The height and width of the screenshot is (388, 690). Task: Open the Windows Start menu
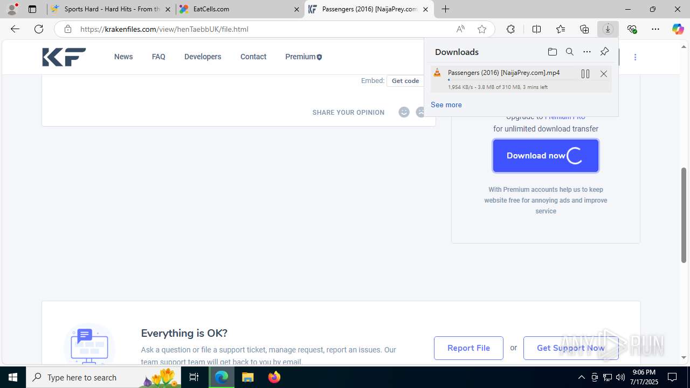pyautogui.click(x=13, y=377)
